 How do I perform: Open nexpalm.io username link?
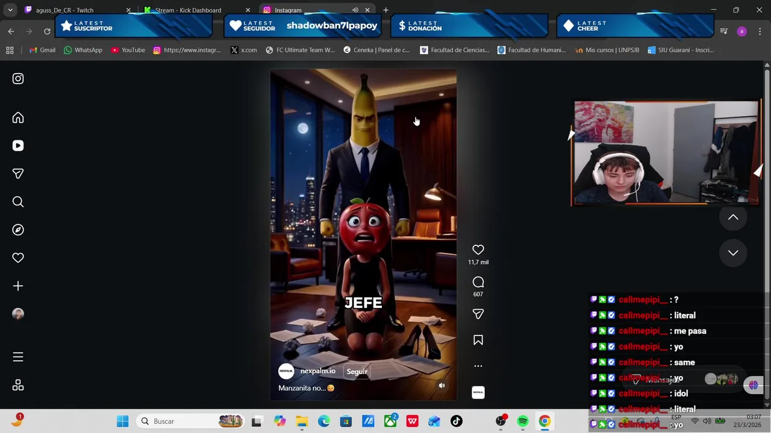click(318, 371)
